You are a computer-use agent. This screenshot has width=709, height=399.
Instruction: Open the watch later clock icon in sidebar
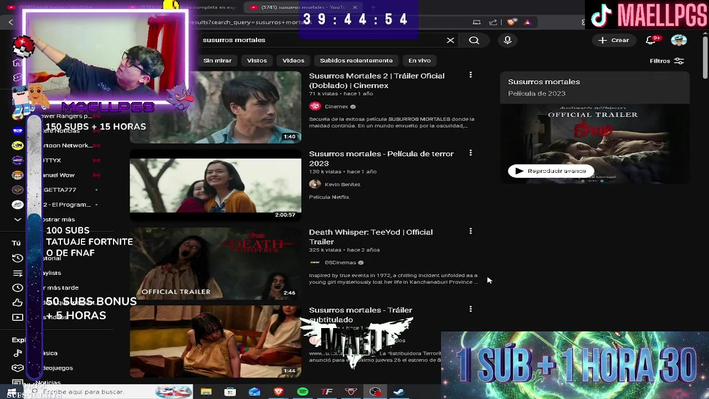tap(18, 288)
